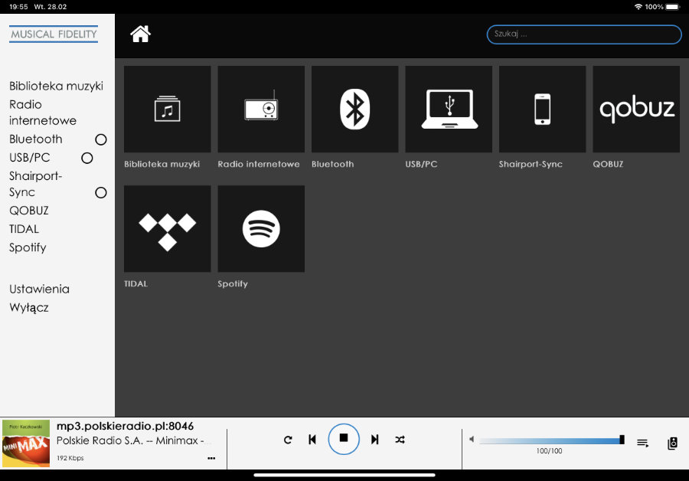Tap the date Wt. 28.02 in status bar
The image size is (689, 481).
(x=51, y=7)
